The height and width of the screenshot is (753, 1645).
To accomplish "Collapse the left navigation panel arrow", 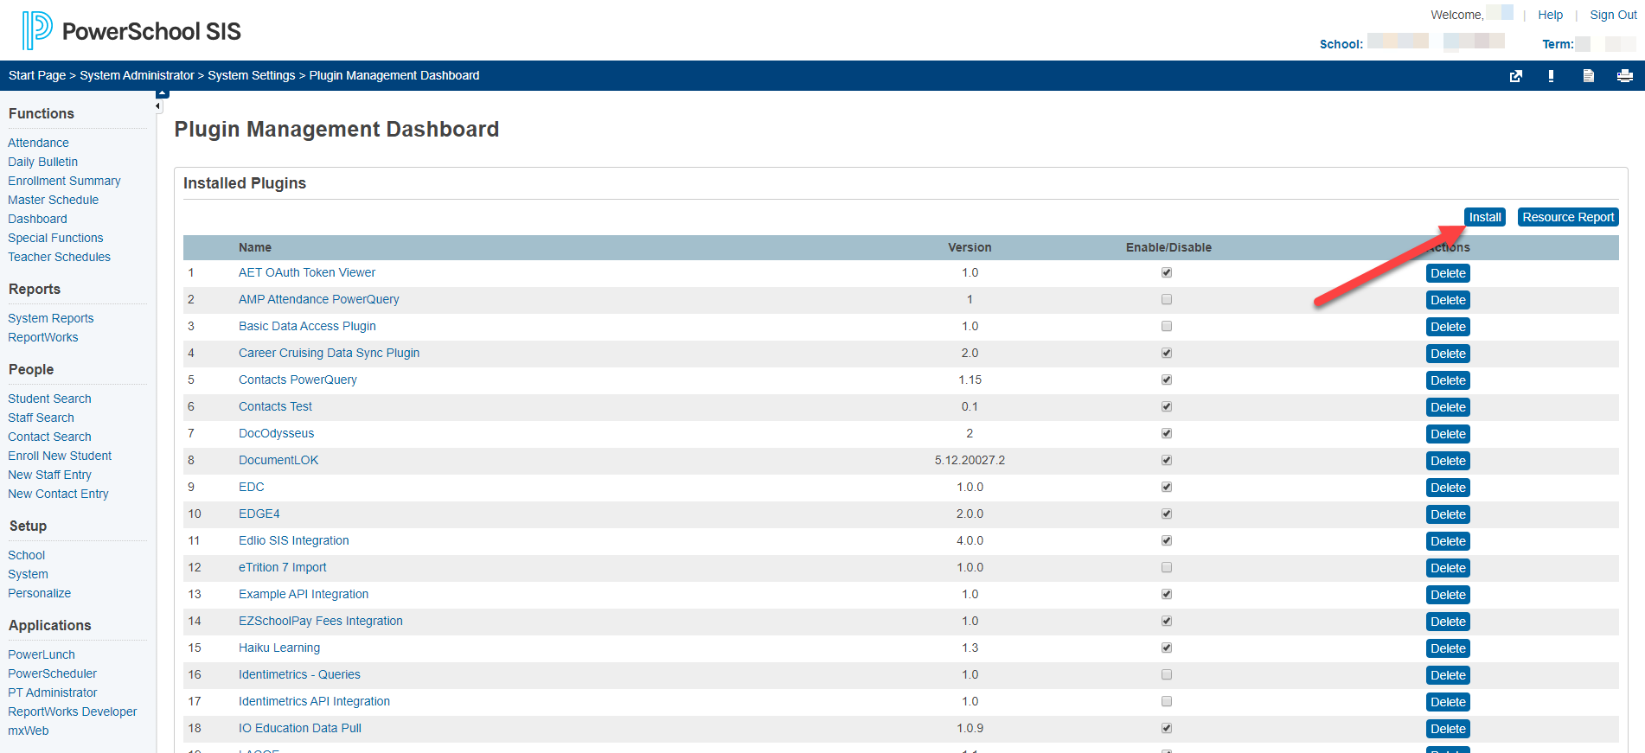I will (157, 106).
